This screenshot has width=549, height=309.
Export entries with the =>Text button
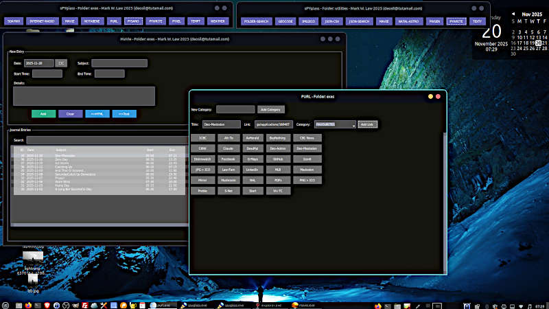click(x=124, y=114)
